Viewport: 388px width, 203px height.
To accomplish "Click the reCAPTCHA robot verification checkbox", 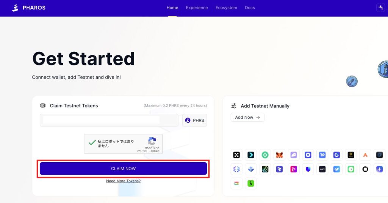I will tap(92, 143).
